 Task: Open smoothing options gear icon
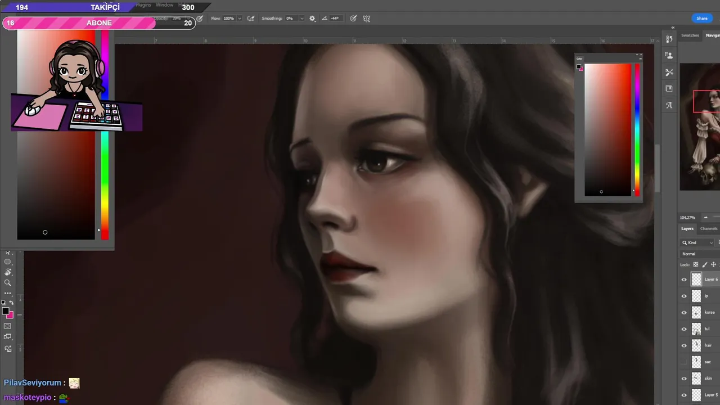pos(312,19)
